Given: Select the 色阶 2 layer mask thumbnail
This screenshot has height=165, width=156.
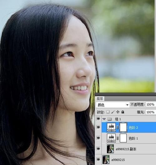Looking at the screenshot, I should coord(123,127).
